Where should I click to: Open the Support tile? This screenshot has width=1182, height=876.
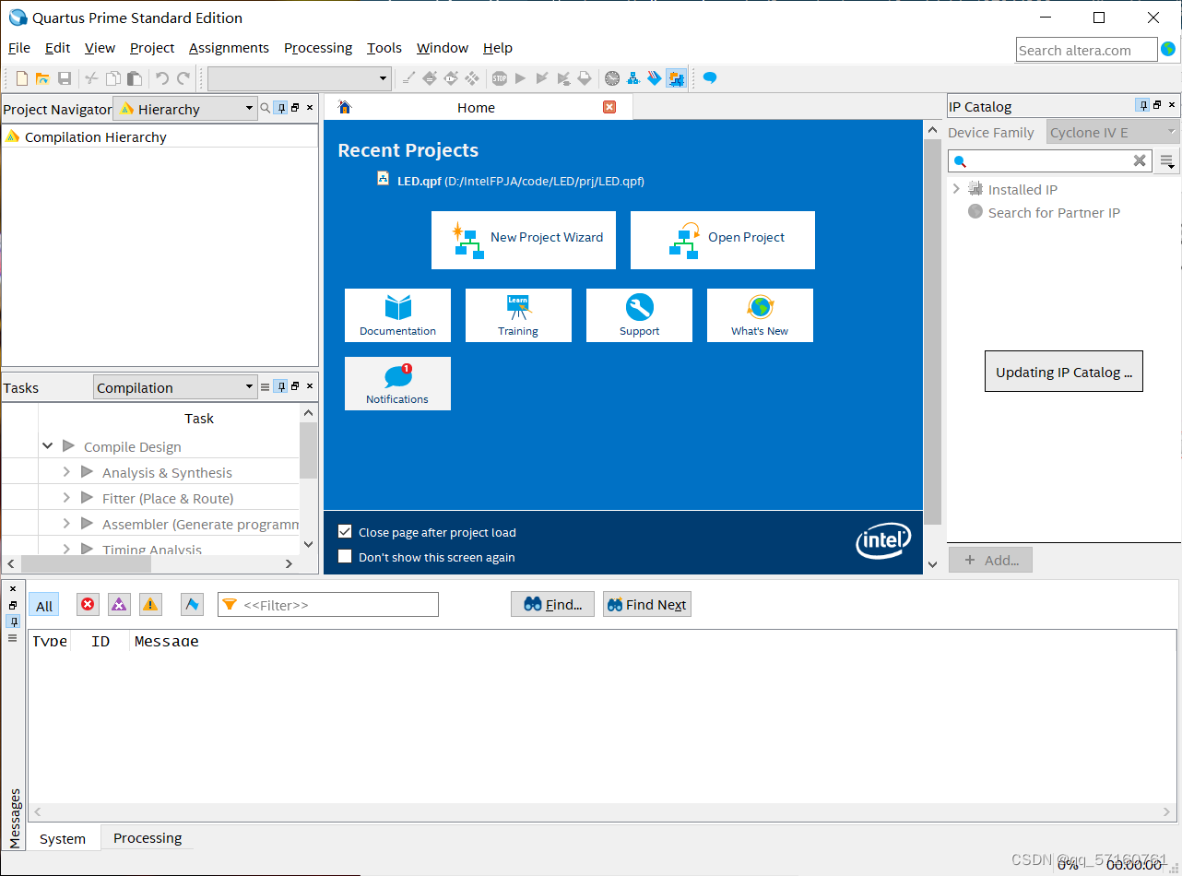[x=639, y=315]
